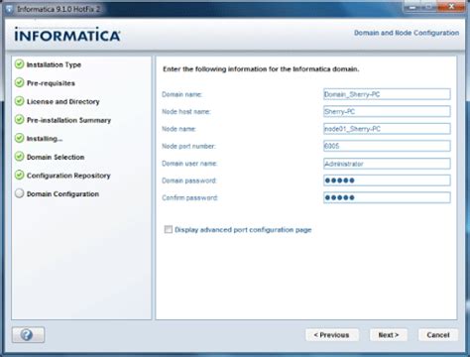
Task: Click the 'Node port number:' label
Action: click(188, 146)
